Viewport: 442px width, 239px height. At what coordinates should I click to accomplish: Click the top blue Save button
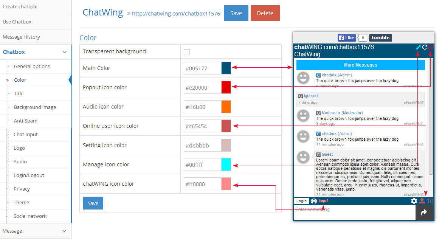236,13
